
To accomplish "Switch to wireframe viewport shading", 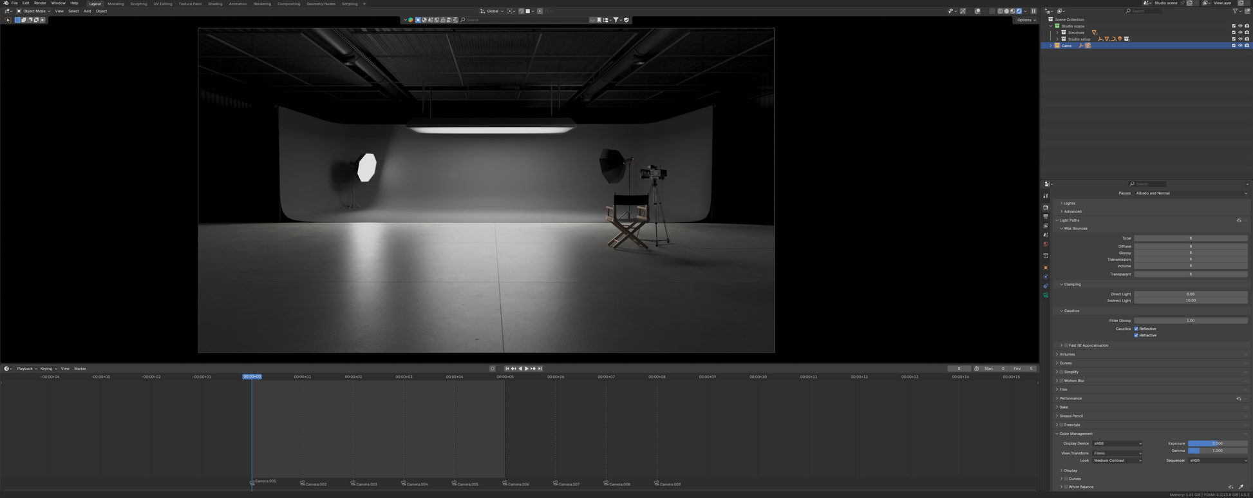I will tap(1000, 11).
